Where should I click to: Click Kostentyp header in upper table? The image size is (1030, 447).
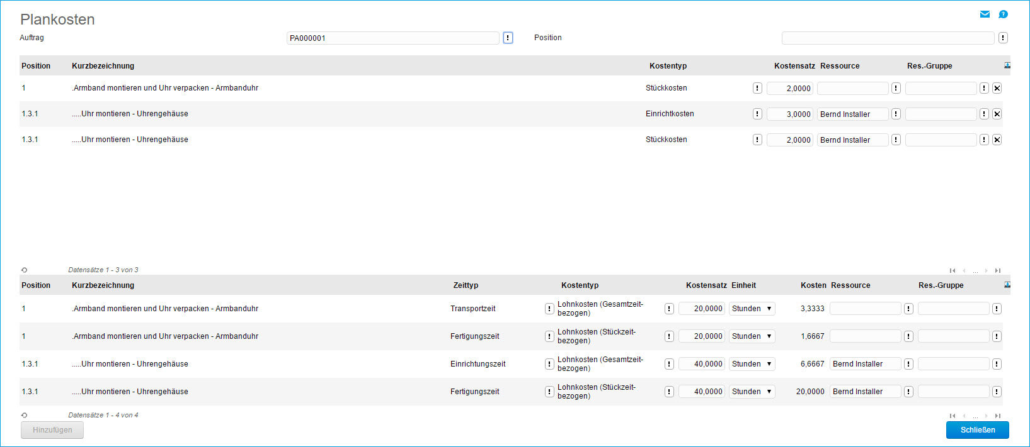pyautogui.click(x=668, y=66)
